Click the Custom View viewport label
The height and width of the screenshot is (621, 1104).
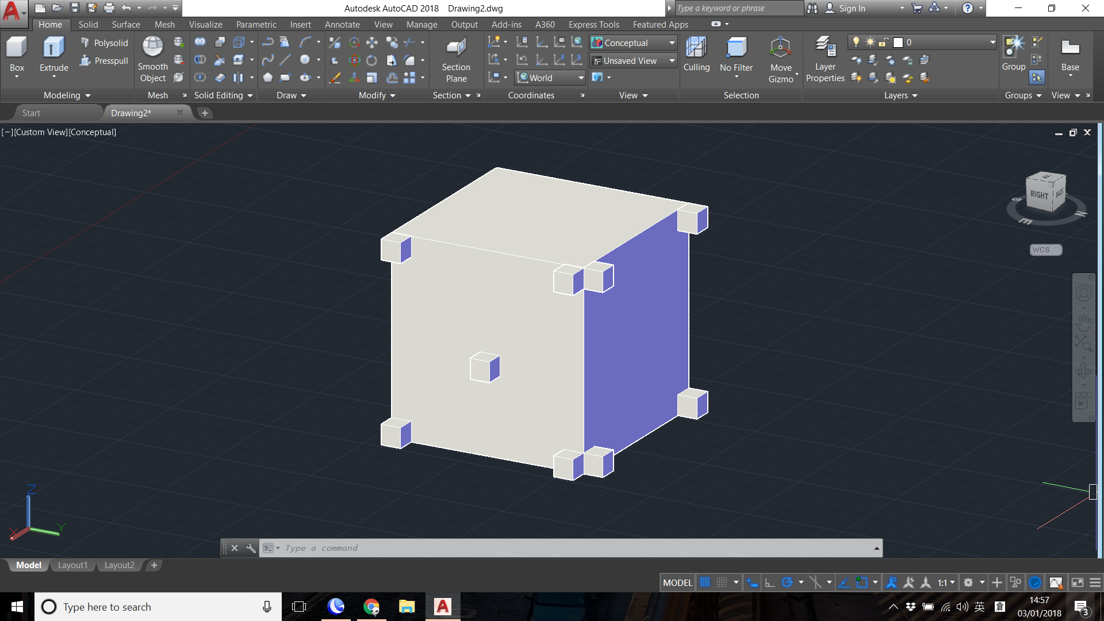[x=41, y=132]
